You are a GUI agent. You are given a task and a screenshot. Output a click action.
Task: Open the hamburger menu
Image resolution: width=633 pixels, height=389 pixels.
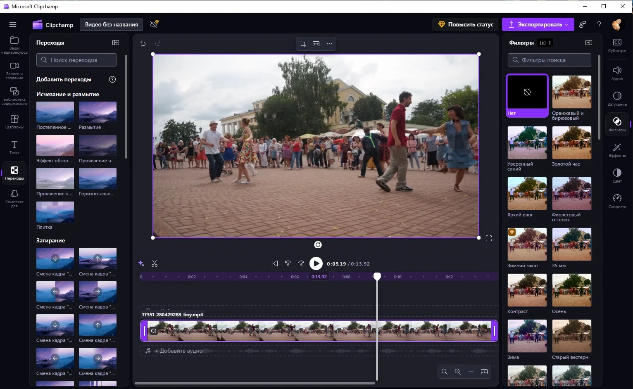coord(13,24)
